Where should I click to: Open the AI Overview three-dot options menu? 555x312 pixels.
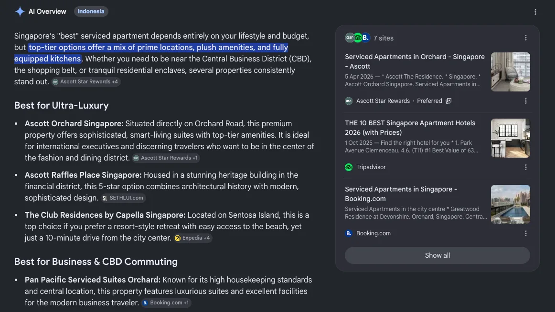tap(535, 12)
